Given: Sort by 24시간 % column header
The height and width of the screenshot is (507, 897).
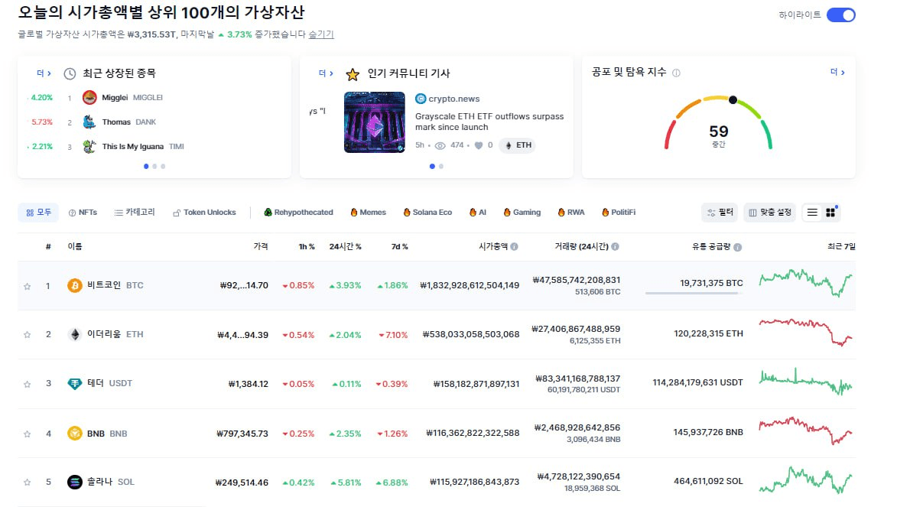Looking at the screenshot, I should tap(345, 247).
